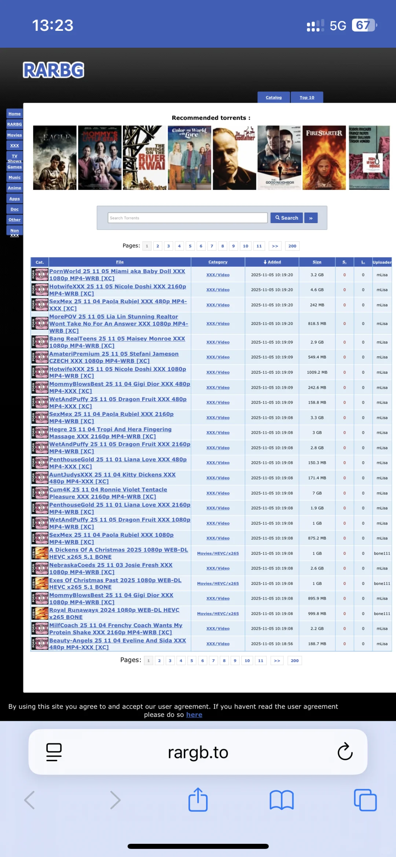
Task: Tap the rargb.to address bar
Action: (x=198, y=752)
